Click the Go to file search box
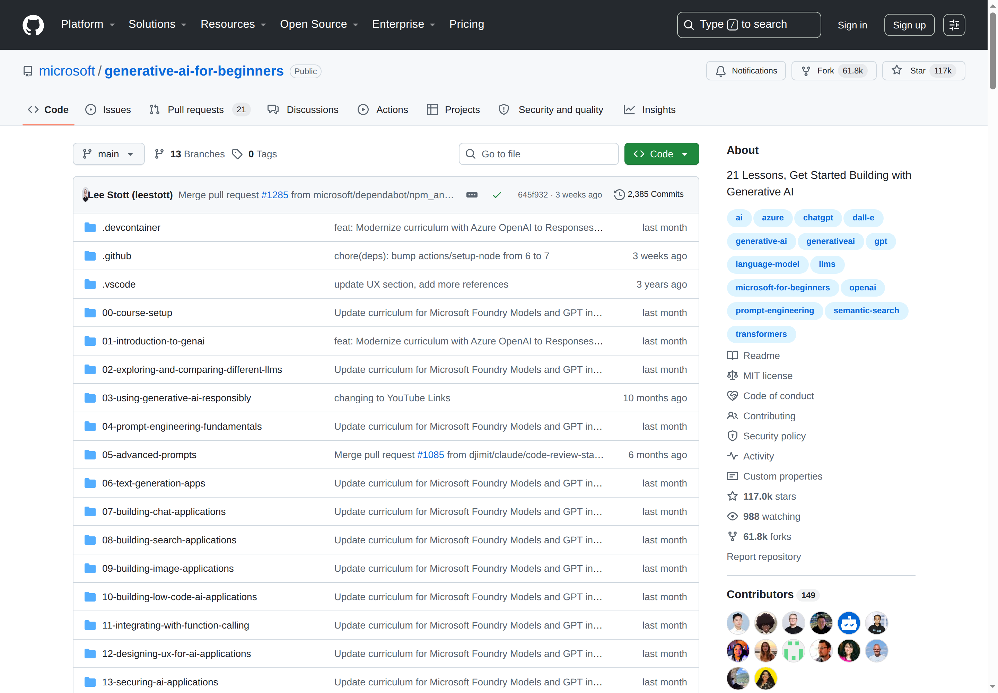The image size is (998, 693). (539, 154)
